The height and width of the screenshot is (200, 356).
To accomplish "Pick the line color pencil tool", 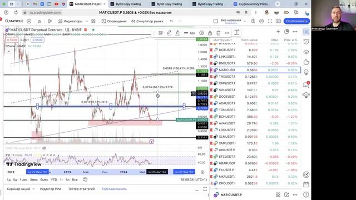I will 169,33.
